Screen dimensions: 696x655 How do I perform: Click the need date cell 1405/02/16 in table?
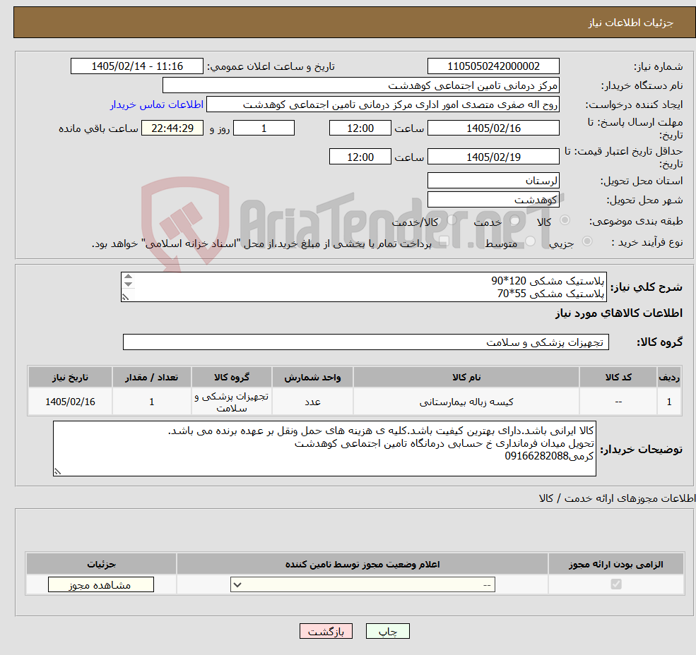tap(70, 402)
